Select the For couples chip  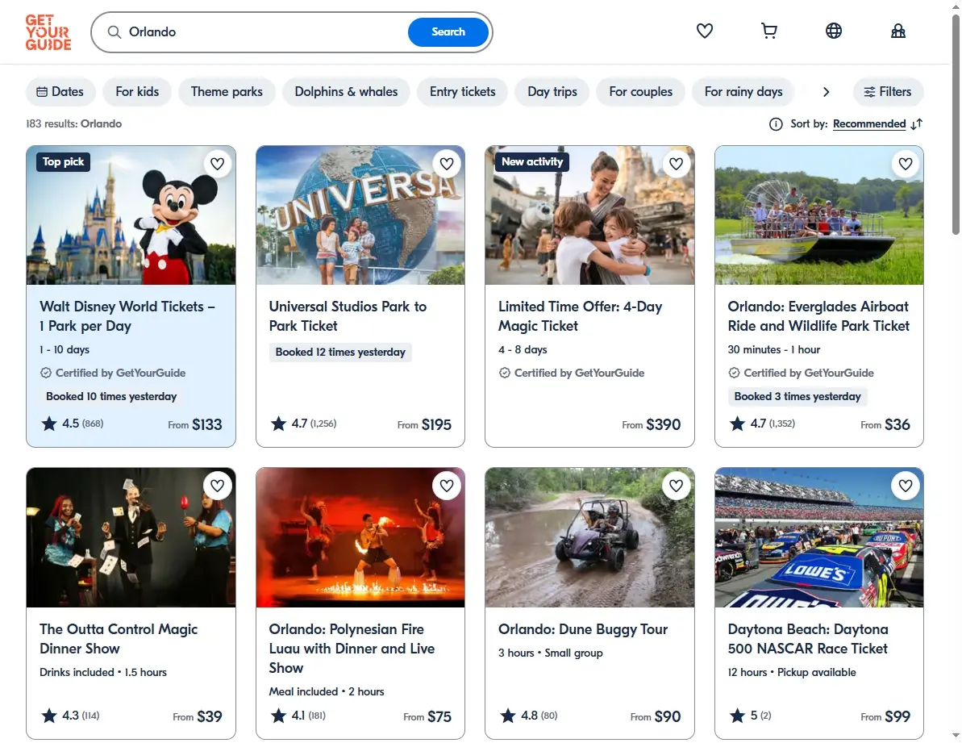(640, 92)
